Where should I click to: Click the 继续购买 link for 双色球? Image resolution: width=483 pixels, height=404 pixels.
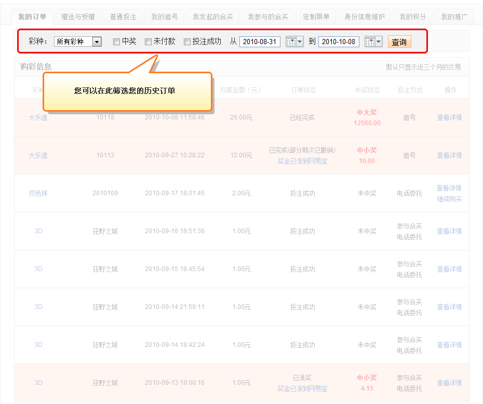pyautogui.click(x=449, y=199)
